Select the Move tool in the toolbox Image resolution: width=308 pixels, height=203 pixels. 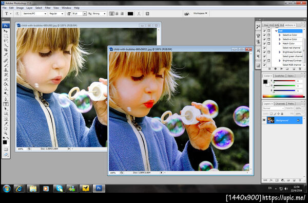click(6, 31)
